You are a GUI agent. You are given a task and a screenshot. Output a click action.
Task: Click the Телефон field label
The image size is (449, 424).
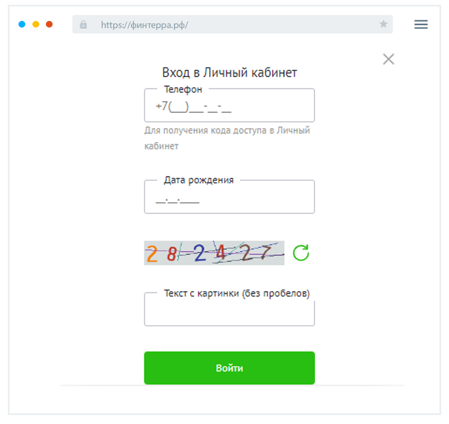pos(183,89)
